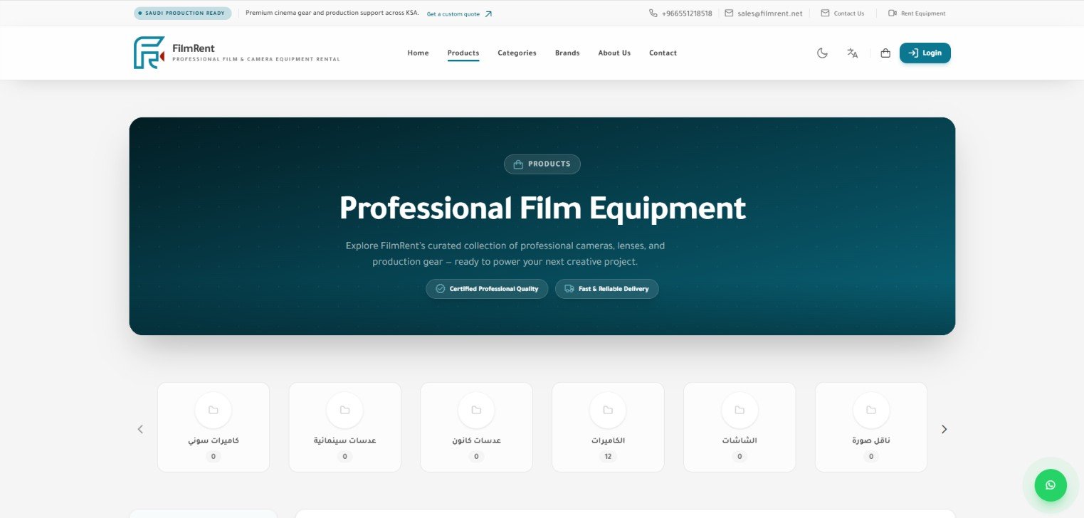Open the shopping bag cart icon
1084x518 pixels.
click(x=885, y=53)
